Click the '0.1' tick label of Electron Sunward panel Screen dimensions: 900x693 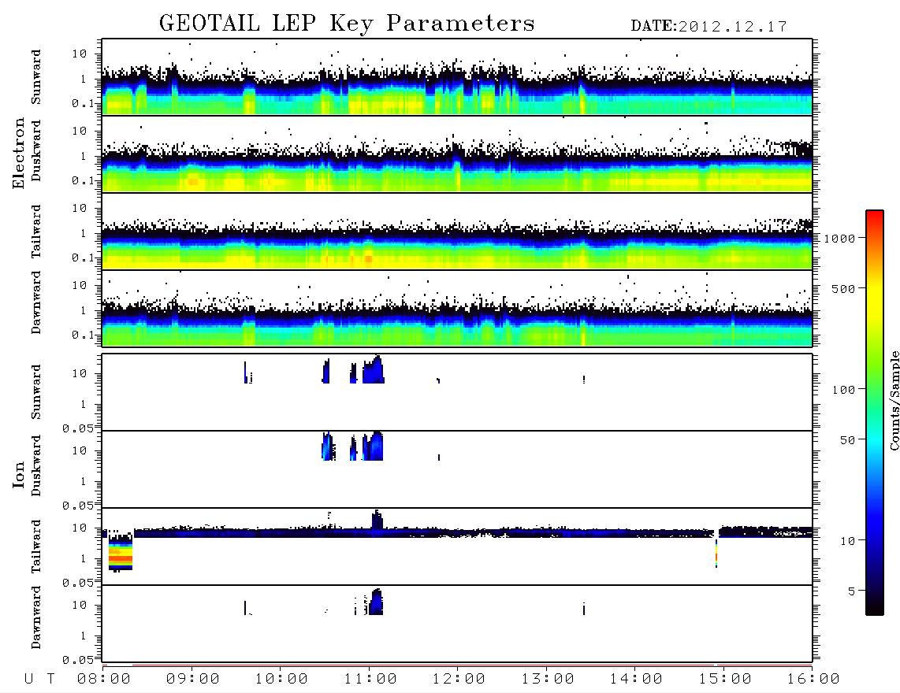[x=83, y=104]
